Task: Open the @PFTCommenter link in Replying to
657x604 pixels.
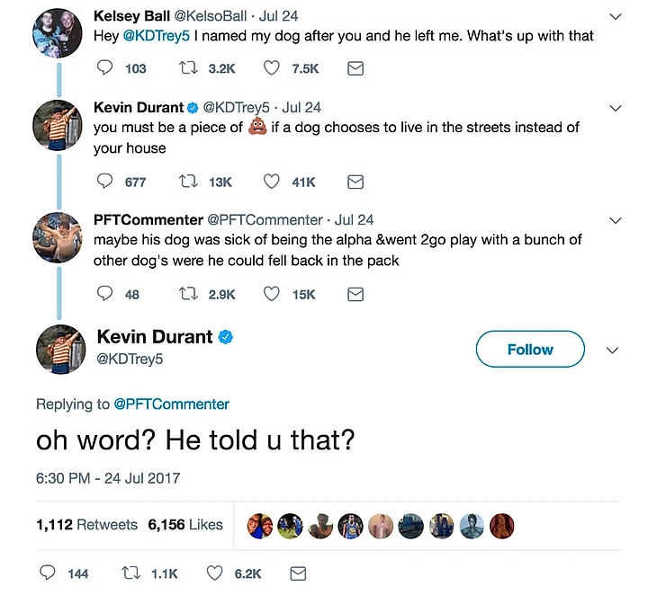Action: [x=171, y=404]
